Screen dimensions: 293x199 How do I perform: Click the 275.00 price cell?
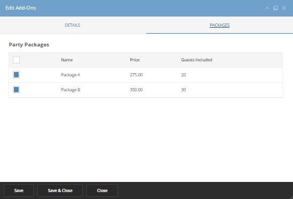[136, 75]
